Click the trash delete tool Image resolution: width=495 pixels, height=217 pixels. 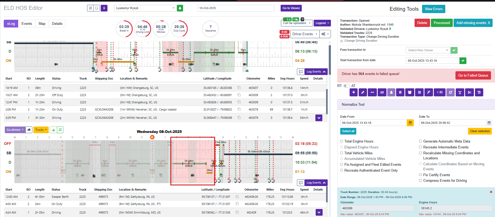400,92
